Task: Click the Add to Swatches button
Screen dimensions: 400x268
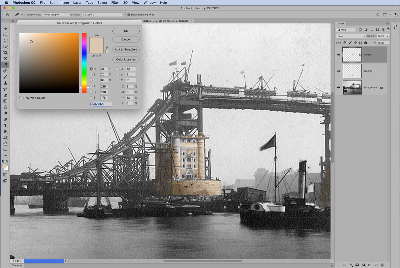Action: tap(126, 49)
